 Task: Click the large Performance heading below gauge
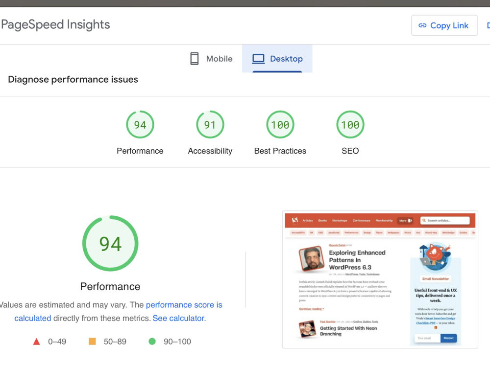tap(110, 286)
